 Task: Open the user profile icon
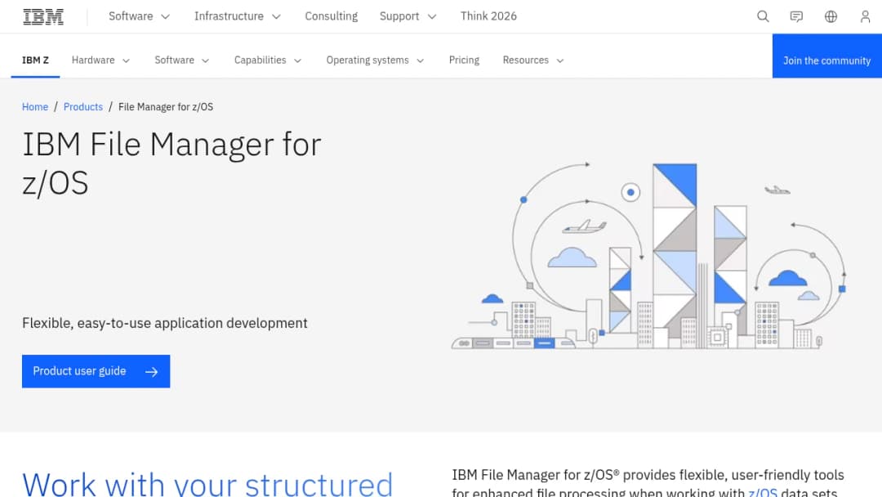point(865,16)
